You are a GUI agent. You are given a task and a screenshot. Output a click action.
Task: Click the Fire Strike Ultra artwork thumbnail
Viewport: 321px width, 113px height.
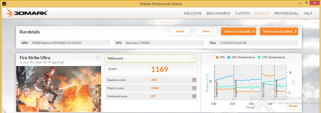(59, 89)
